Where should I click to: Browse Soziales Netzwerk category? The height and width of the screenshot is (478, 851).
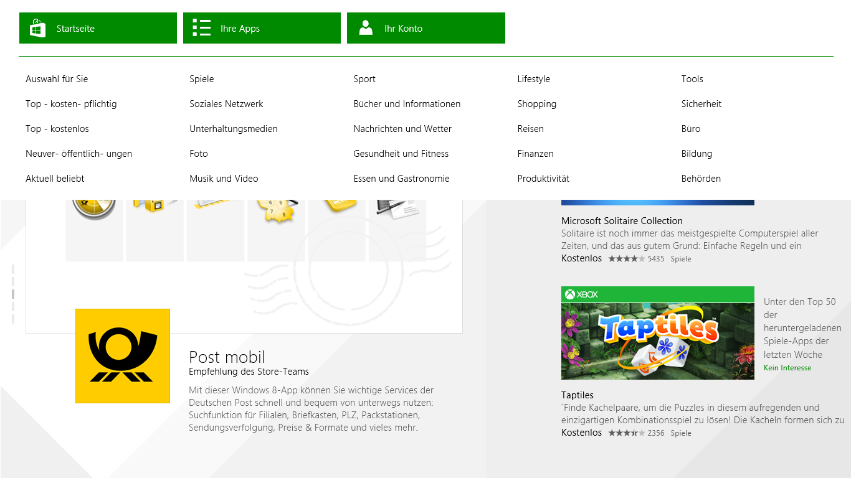pyautogui.click(x=226, y=104)
